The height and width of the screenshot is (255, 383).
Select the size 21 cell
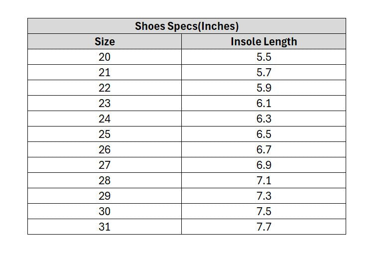pyautogui.click(x=105, y=72)
